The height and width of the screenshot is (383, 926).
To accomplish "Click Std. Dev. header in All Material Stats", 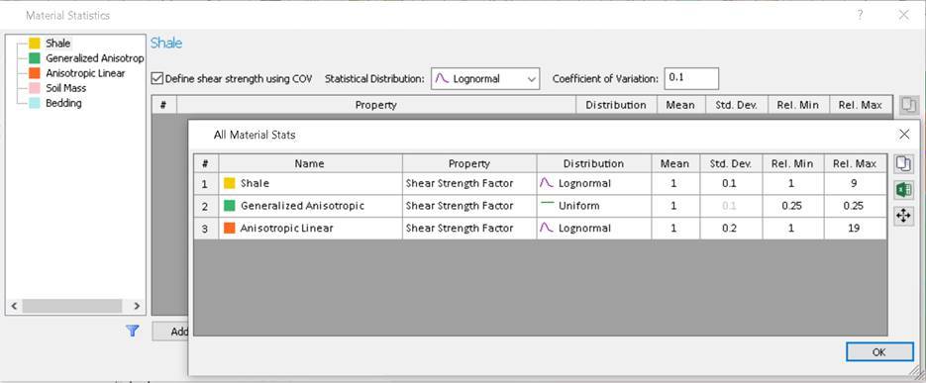I will [731, 164].
